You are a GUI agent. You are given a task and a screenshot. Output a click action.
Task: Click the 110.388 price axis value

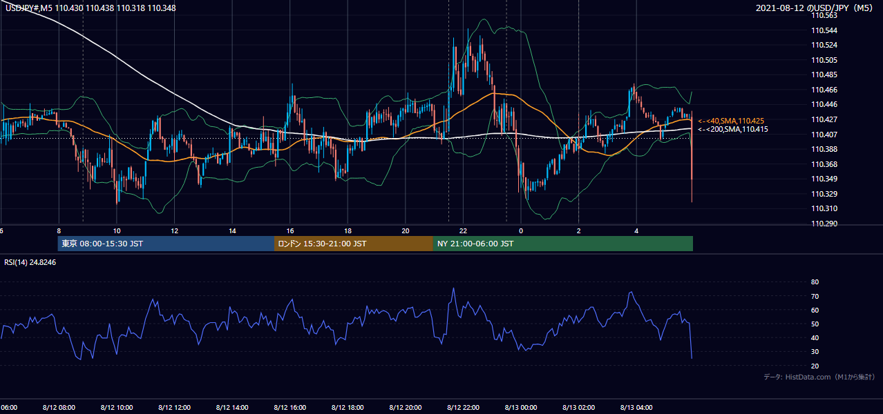(x=824, y=149)
